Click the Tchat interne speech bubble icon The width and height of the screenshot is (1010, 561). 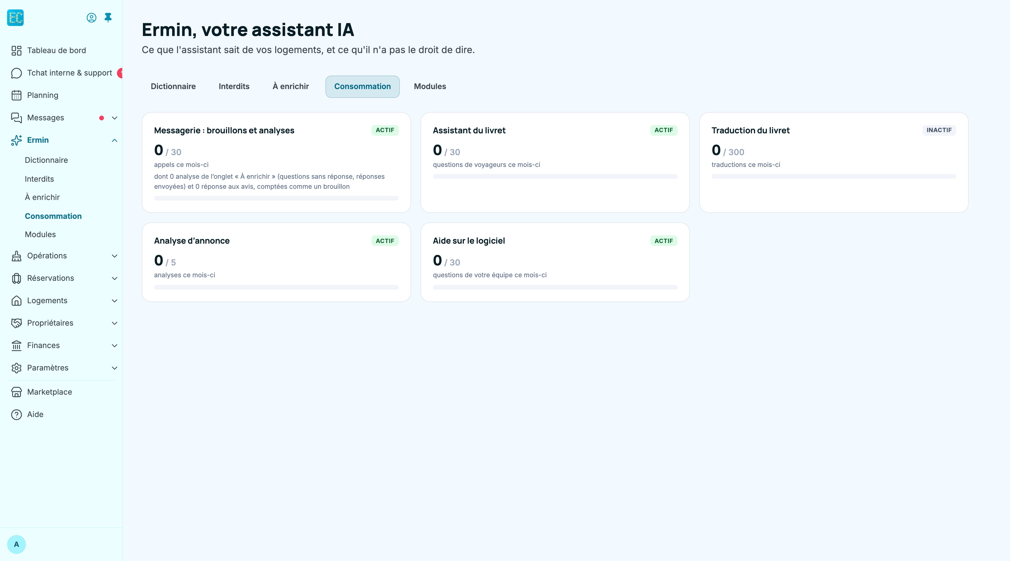coord(17,73)
